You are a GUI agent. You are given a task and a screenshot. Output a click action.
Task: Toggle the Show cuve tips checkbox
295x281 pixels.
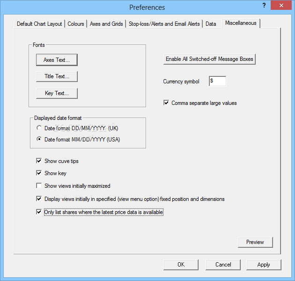(39, 161)
